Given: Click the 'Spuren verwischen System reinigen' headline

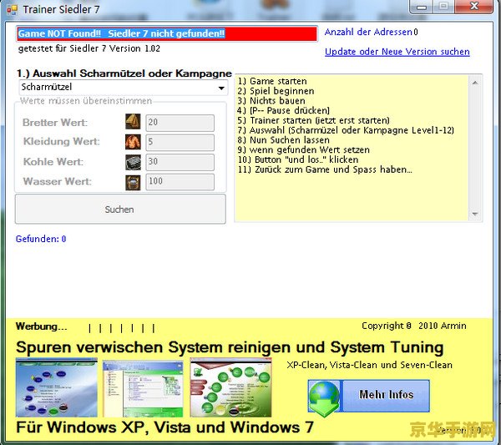Looking at the screenshot, I should pyautogui.click(x=230, y=347).
